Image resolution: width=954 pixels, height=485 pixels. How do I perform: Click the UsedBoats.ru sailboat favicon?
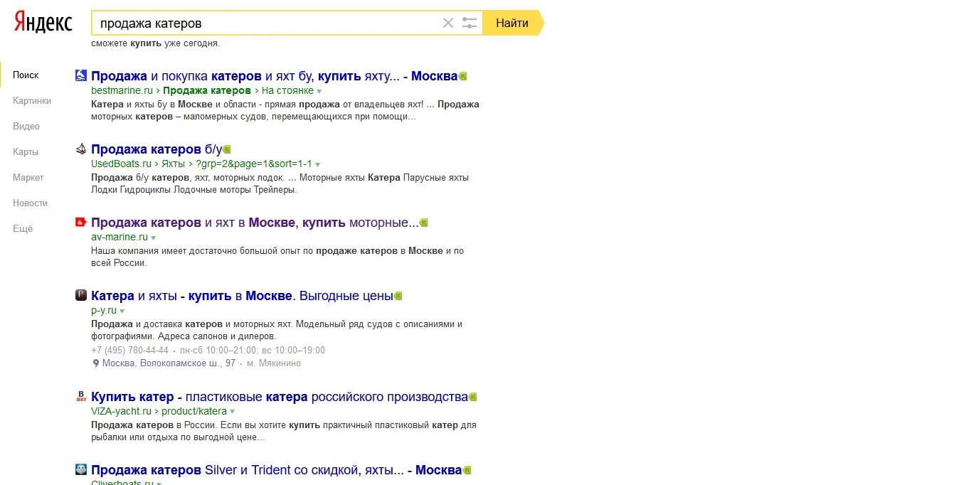tap(81, 149)
